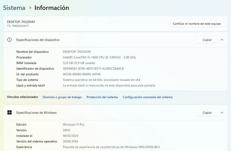Click the 12,0 GB RAM instalada value
Image resolution: width=231 pixels, height=151 pixels.
[79, 63]
